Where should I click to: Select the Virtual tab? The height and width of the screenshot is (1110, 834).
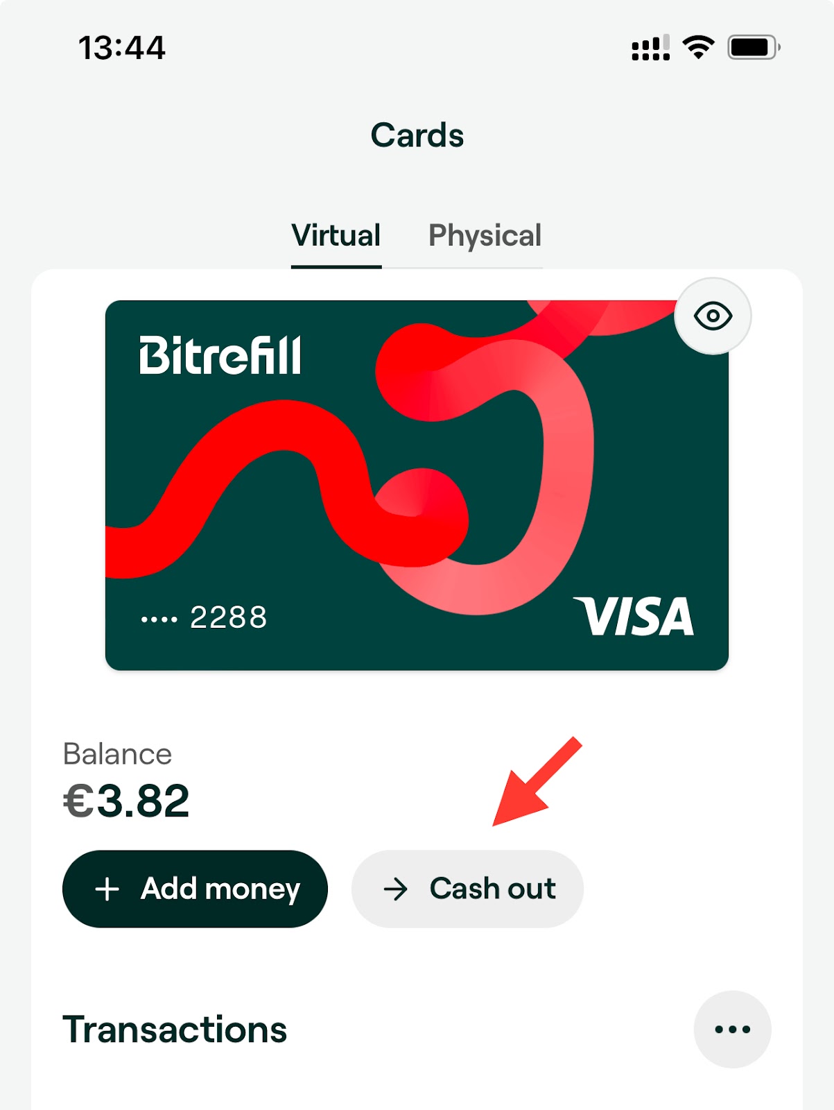(x=336, y=237)
